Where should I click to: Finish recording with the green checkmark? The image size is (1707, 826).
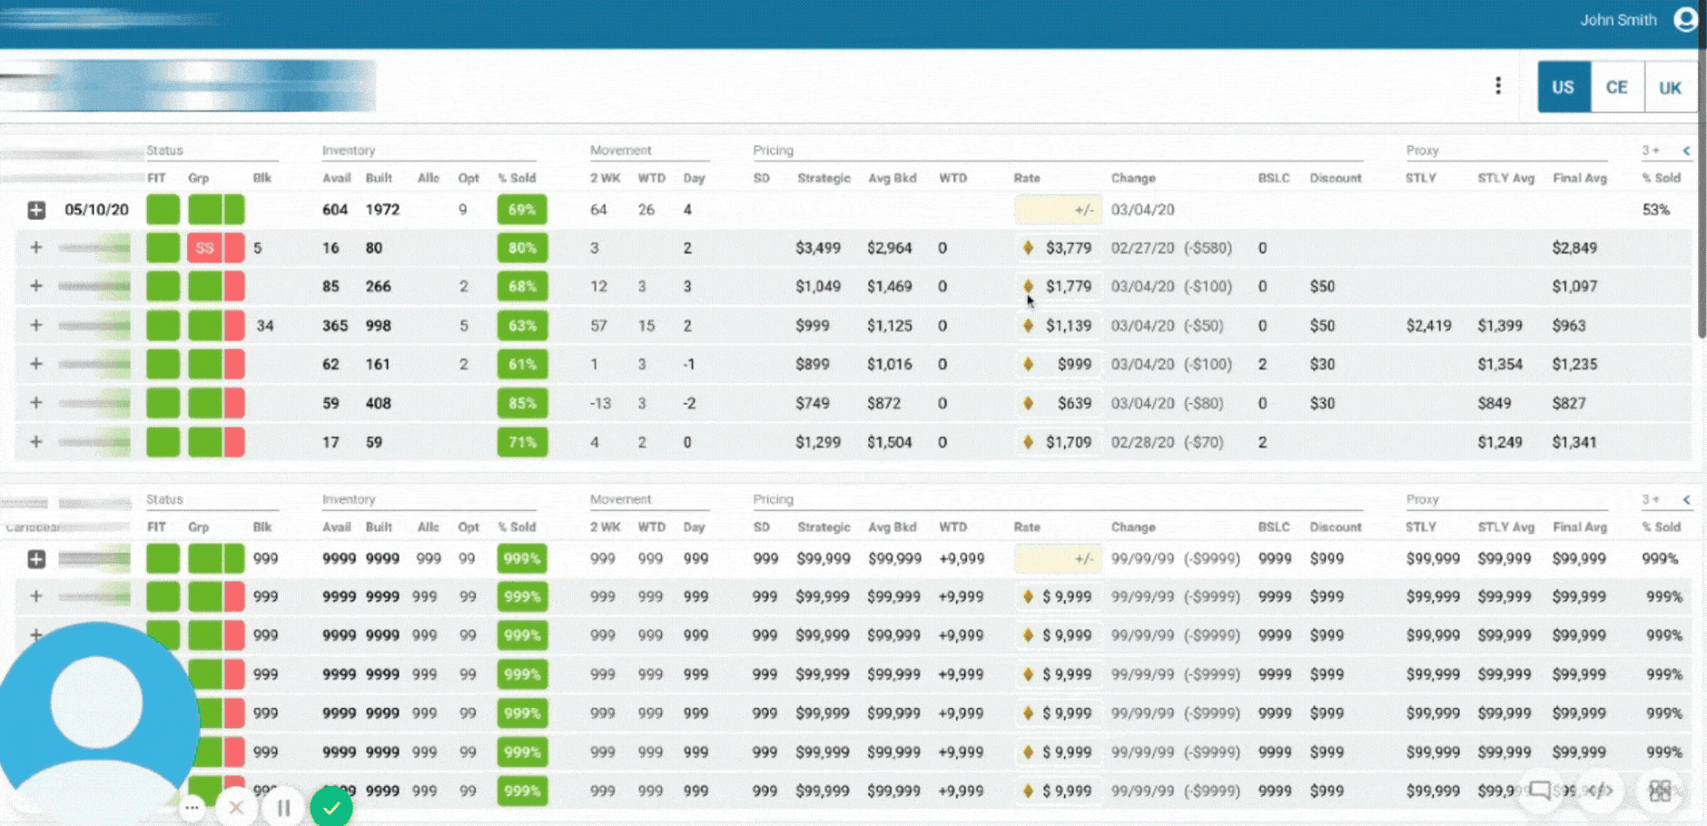click(331, 807)
